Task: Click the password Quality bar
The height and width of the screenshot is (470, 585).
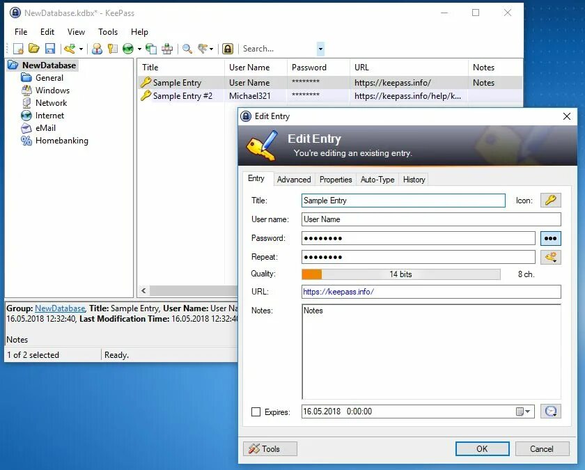Action: 401,274
